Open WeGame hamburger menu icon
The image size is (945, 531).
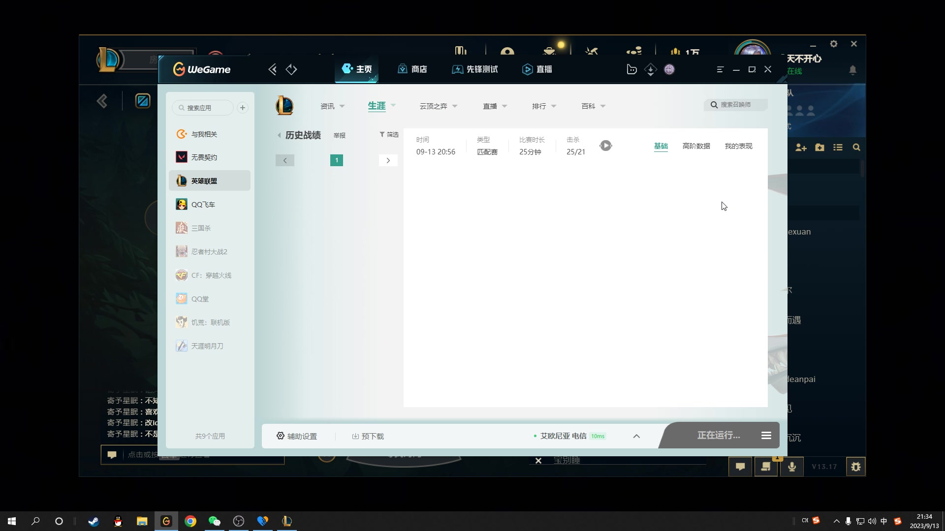click(720, 69)
